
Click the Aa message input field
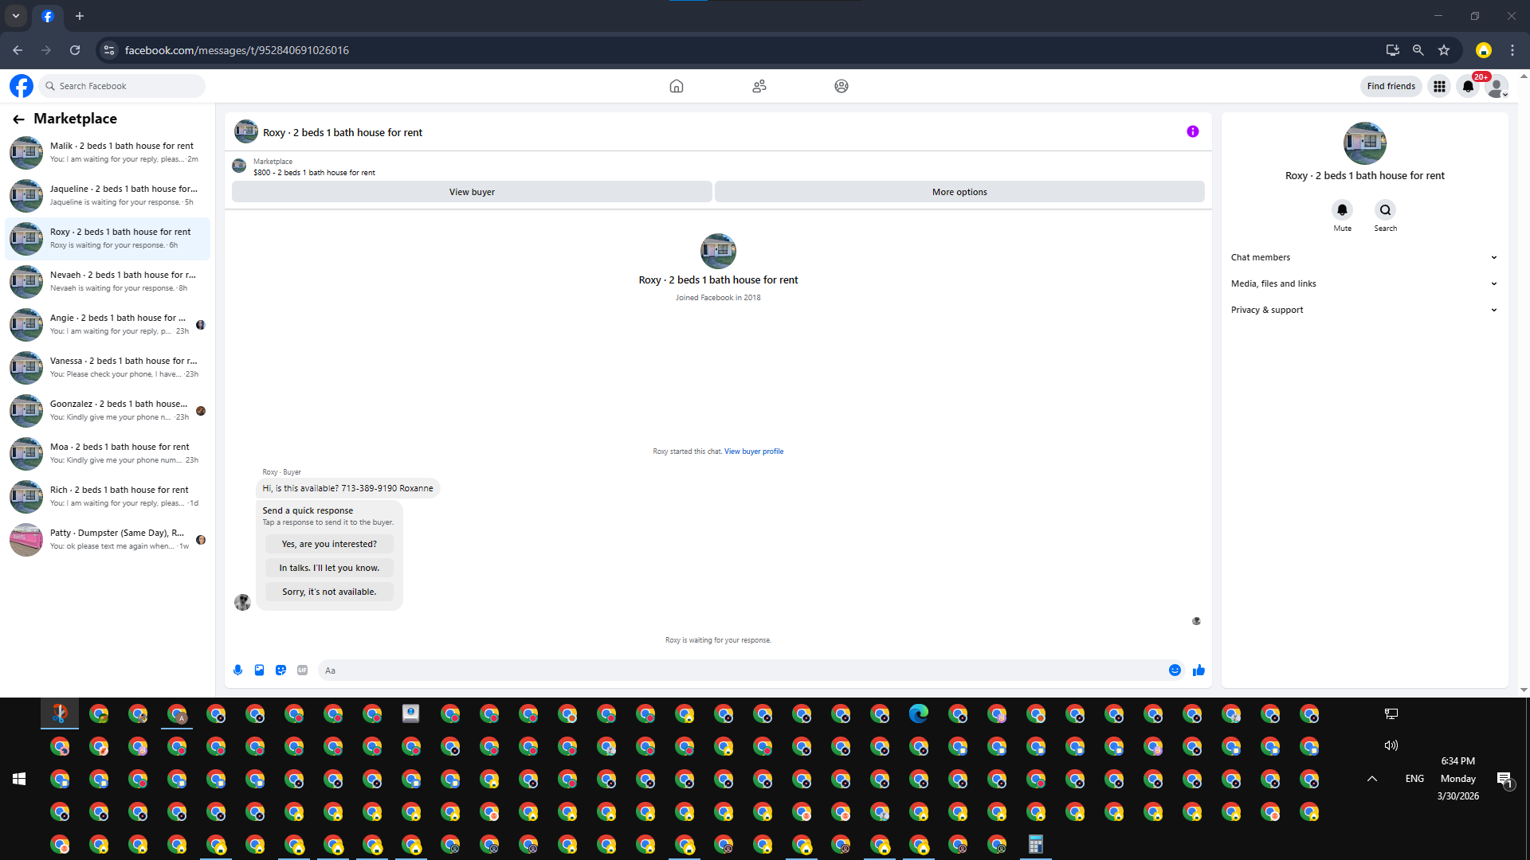pyautogui.click(x=741, y=670)
